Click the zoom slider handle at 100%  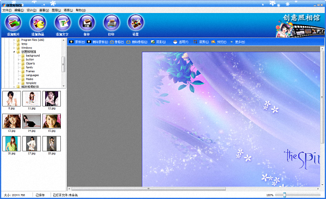pos(285,195)
